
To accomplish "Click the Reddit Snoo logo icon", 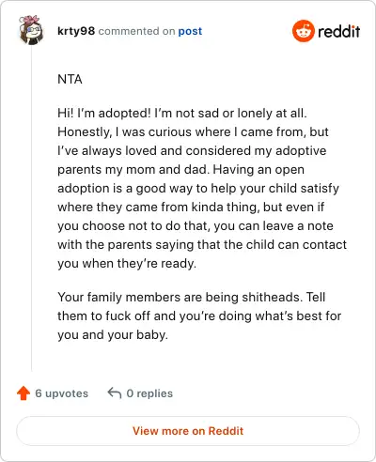I will (x=303, y=31).
